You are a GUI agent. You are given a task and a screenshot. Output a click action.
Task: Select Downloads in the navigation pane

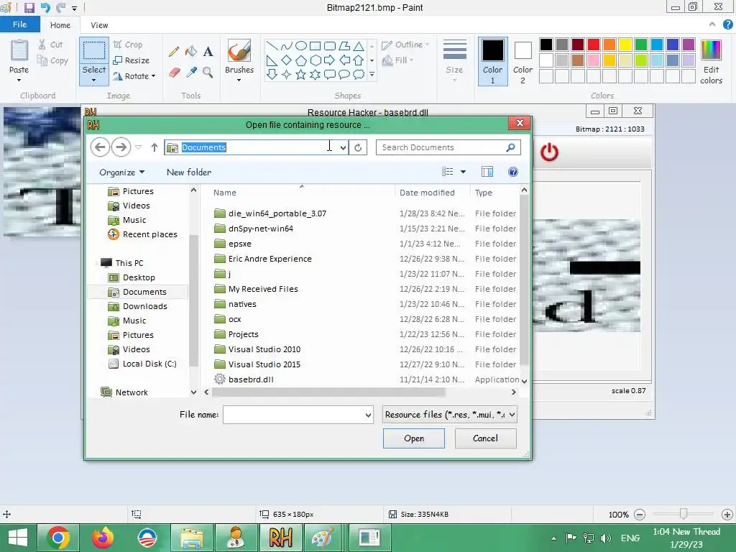pyautogui.click(x=145, y=306)
